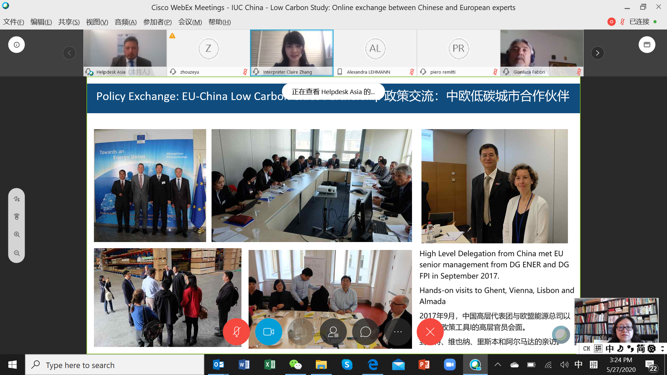Open the 音频(A) menu

click(x=125, y=22)
